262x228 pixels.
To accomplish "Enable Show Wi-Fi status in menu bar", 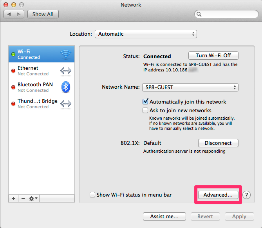I will 92,195.
